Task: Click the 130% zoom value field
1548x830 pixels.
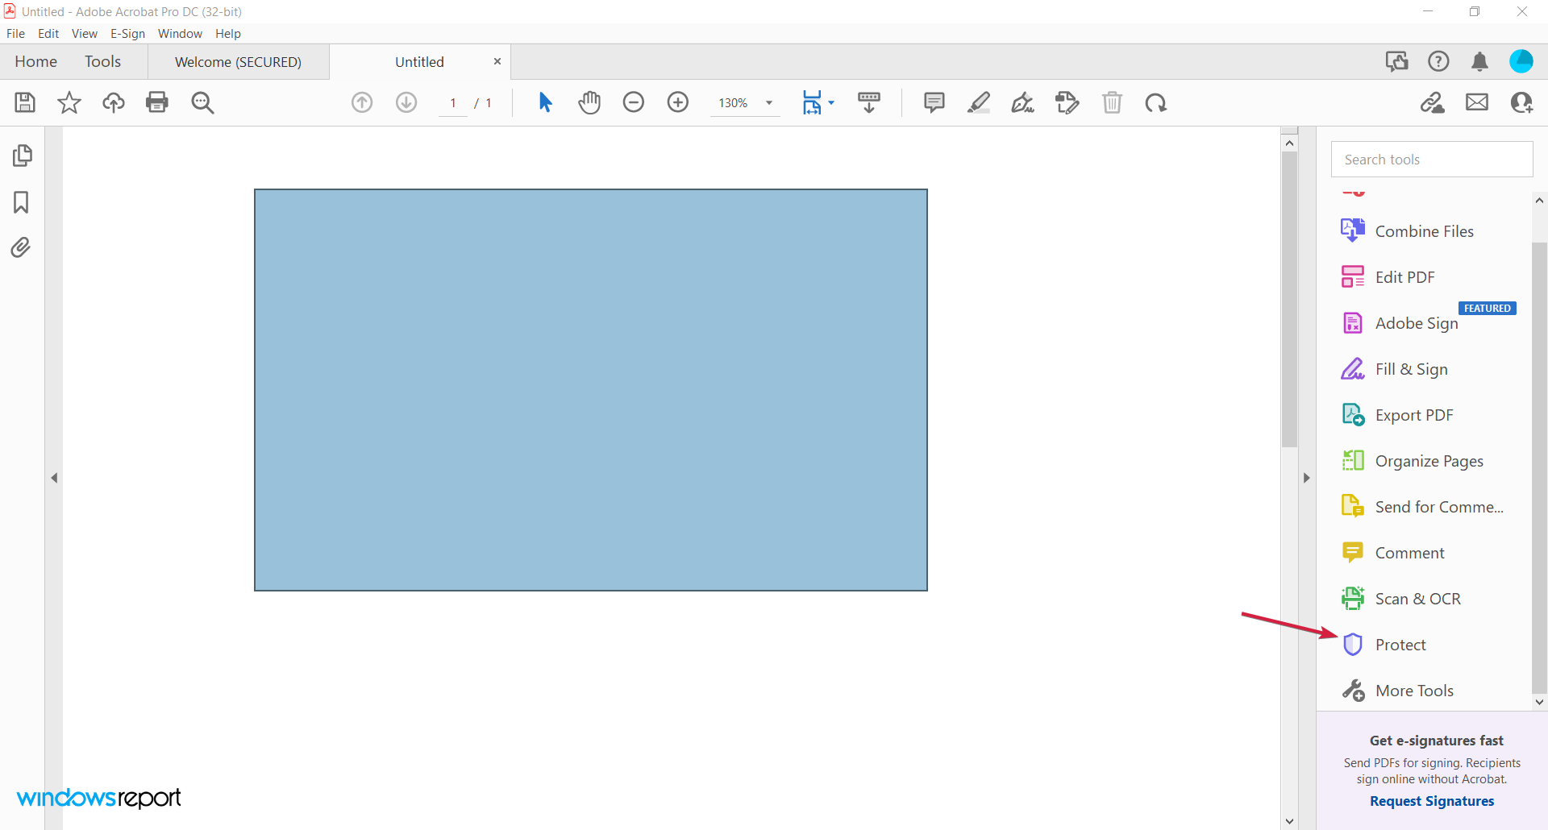Action: point(733,103)
